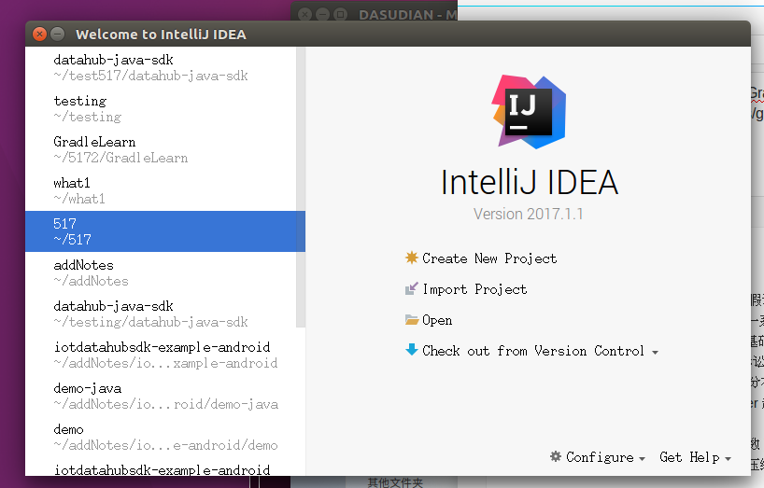Click the DASUDIAN window title behind
The image size is (764, 488).
tap(408, 15)
